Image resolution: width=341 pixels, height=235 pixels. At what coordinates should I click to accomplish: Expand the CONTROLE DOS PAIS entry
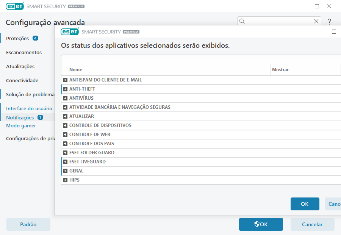click(65, 143)
